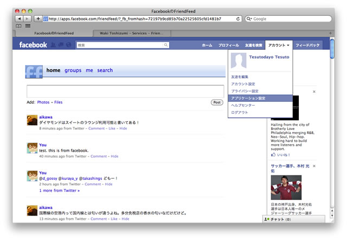Screen dimensions: 347x240
Task: Open the FriendFeed groups tab
Action: 73,70
